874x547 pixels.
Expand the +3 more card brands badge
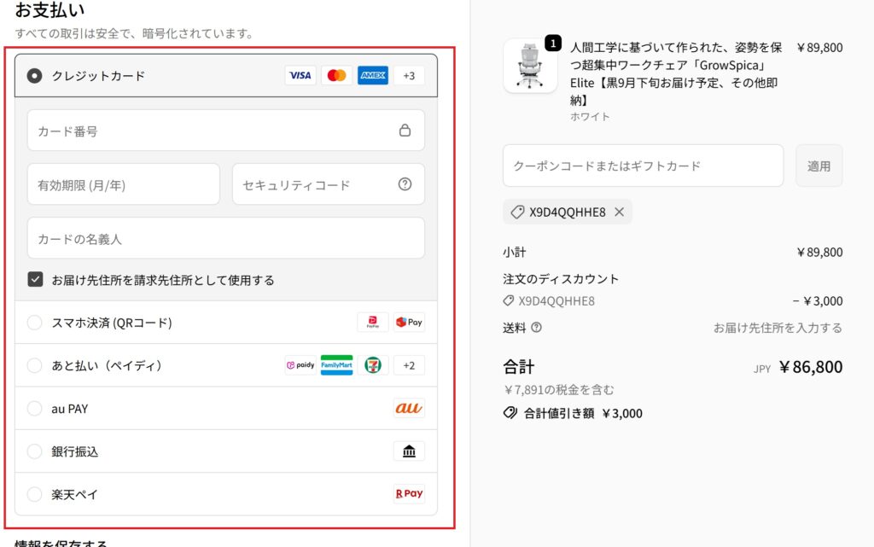(x=409, y=76)
